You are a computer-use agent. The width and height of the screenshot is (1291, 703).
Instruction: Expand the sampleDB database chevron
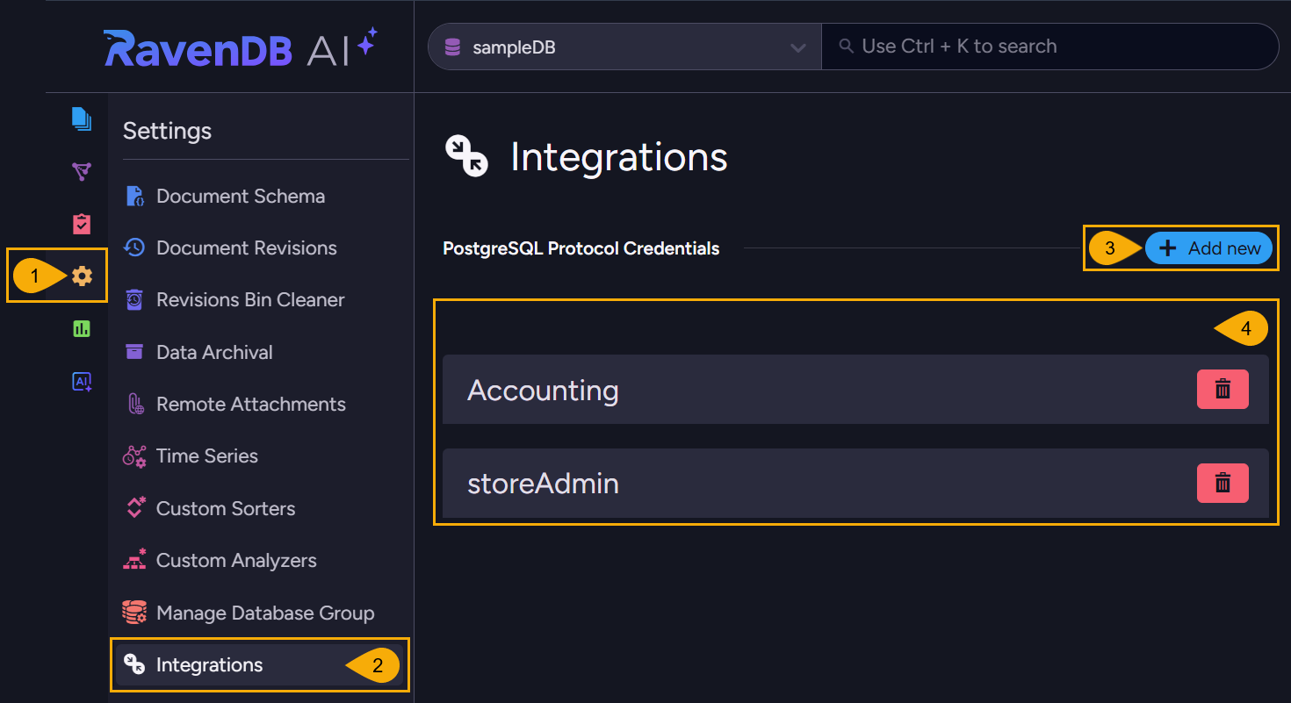point(798,47)
